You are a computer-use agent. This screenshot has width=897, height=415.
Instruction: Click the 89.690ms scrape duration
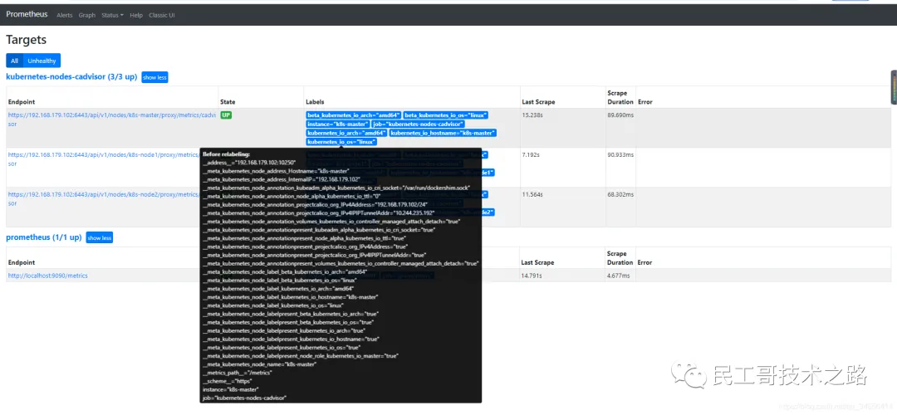pos(620,115)
